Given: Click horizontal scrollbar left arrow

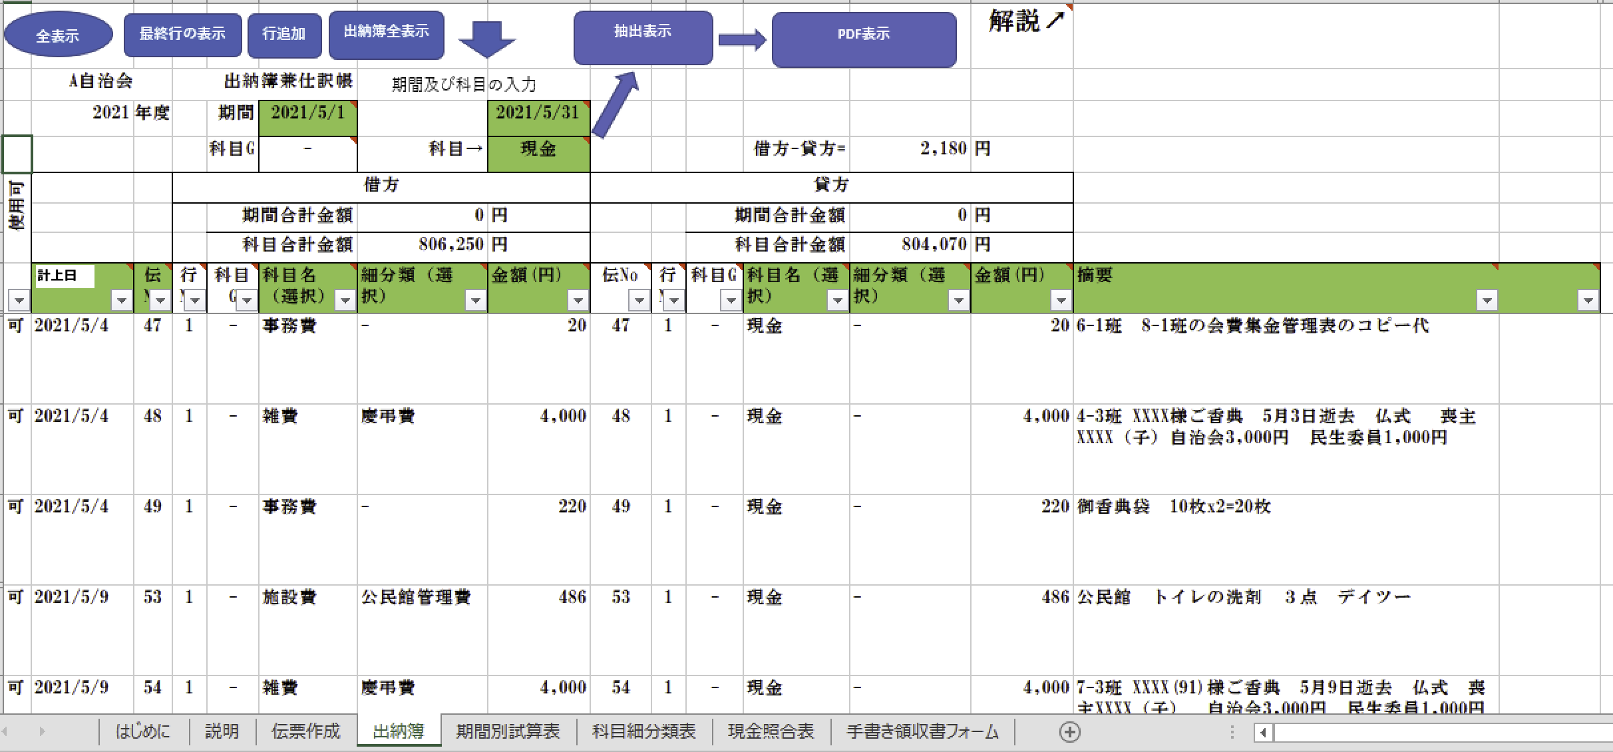Looking at the screenshot, I should tap(1263, 733).
